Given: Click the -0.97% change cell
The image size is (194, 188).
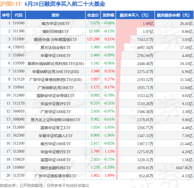Looking at the screenshot, I should (109, 111).
